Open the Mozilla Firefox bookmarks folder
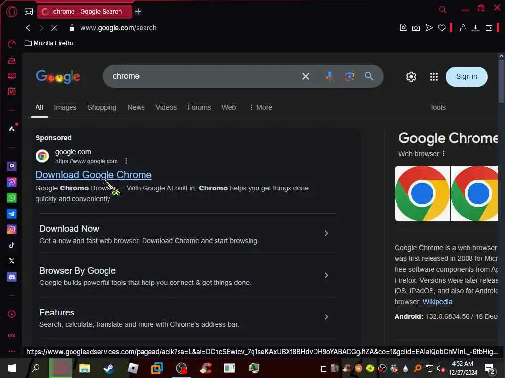Viewport: 505px width, 378px height. click(x=49, y=43)
